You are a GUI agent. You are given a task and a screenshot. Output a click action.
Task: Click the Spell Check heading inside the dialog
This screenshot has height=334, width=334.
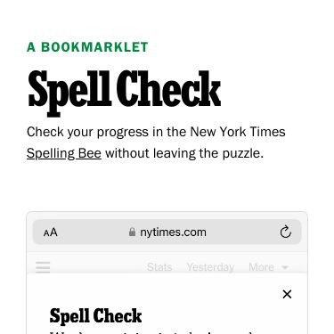coord(95,315)
